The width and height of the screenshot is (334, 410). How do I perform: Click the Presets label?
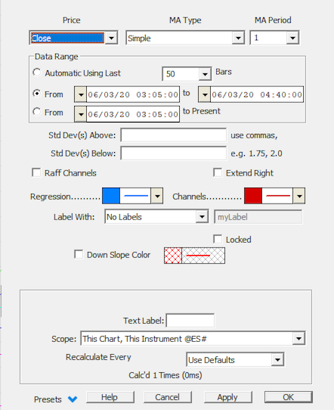click(48, 399)
